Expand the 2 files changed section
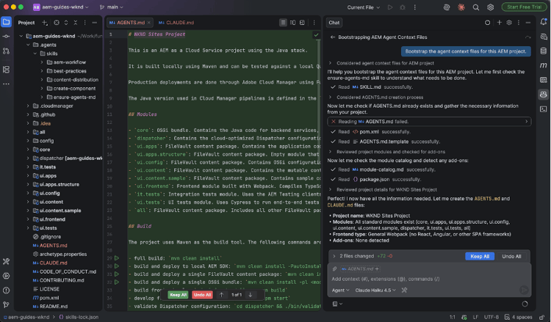The width and height of the screenshot is (551, 322). (x=334, y=256)
